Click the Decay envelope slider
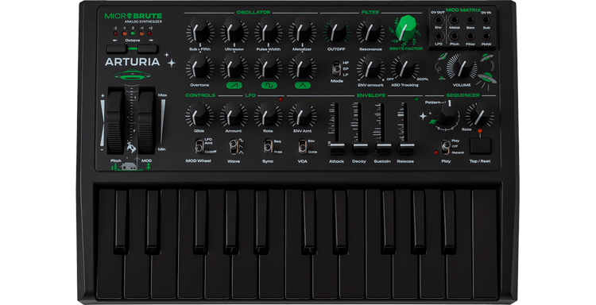 (359, 148)
